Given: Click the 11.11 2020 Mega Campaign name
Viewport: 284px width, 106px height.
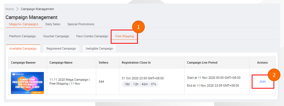Looking at the screenshot, I should (x=69, y=81).
